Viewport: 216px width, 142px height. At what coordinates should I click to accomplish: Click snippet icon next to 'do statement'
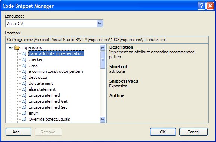coord(24,83)
